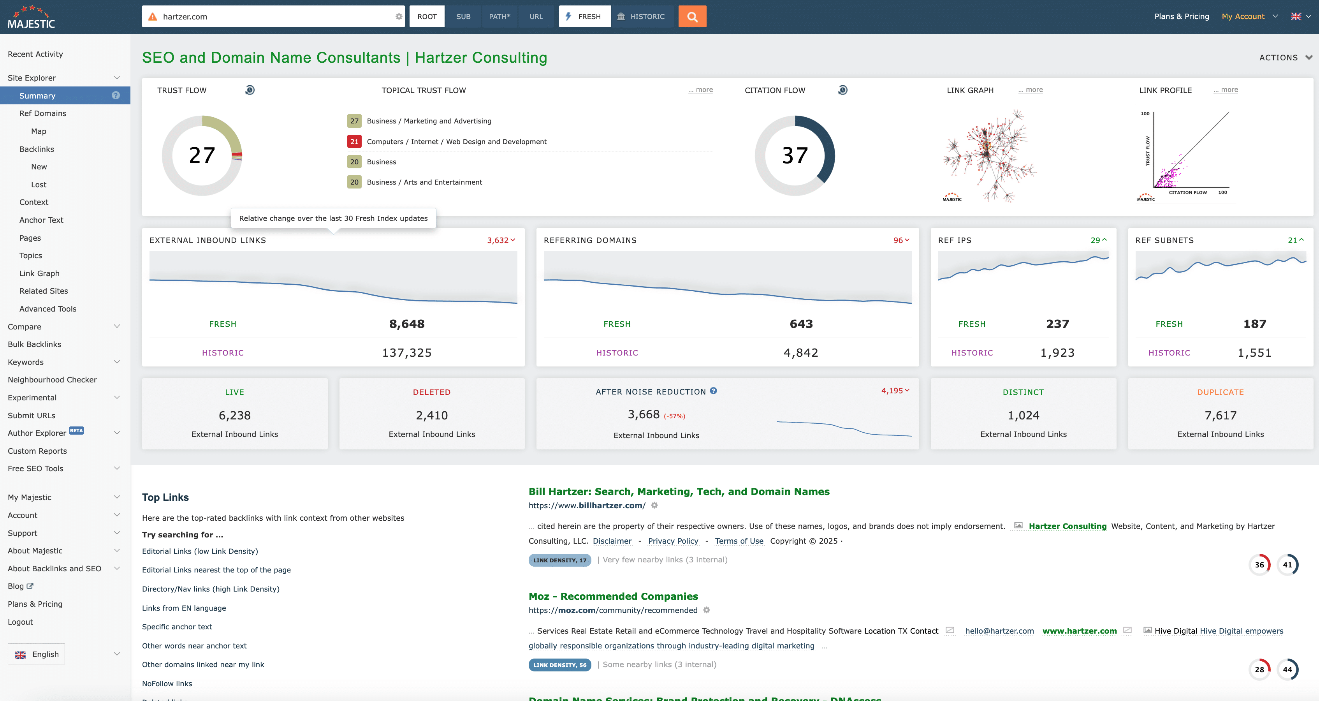
Task: Click Plans & Pricing in header
Action: point(1181,16)
